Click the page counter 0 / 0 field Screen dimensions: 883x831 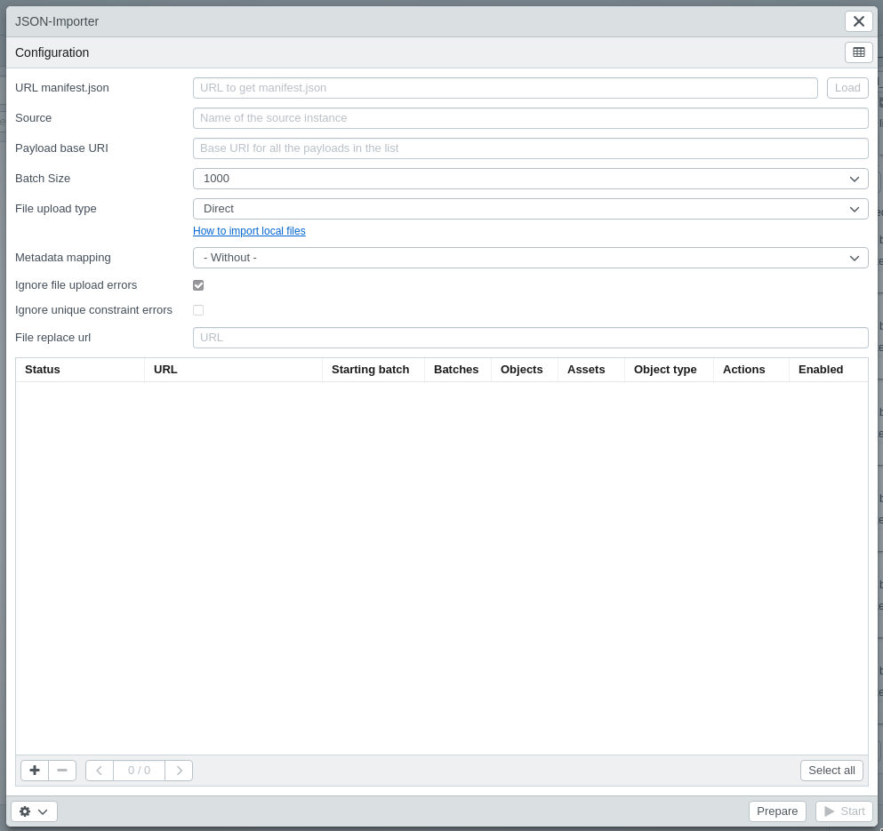139,771
